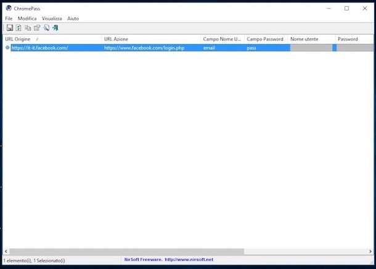The width and height of the screenshot is (376, 269).
Task: Click the hidden Nome utente cell
Action: click(311, 48)
